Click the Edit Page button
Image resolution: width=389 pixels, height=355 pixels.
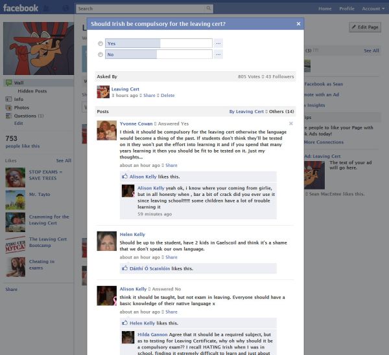pos(365,27)
